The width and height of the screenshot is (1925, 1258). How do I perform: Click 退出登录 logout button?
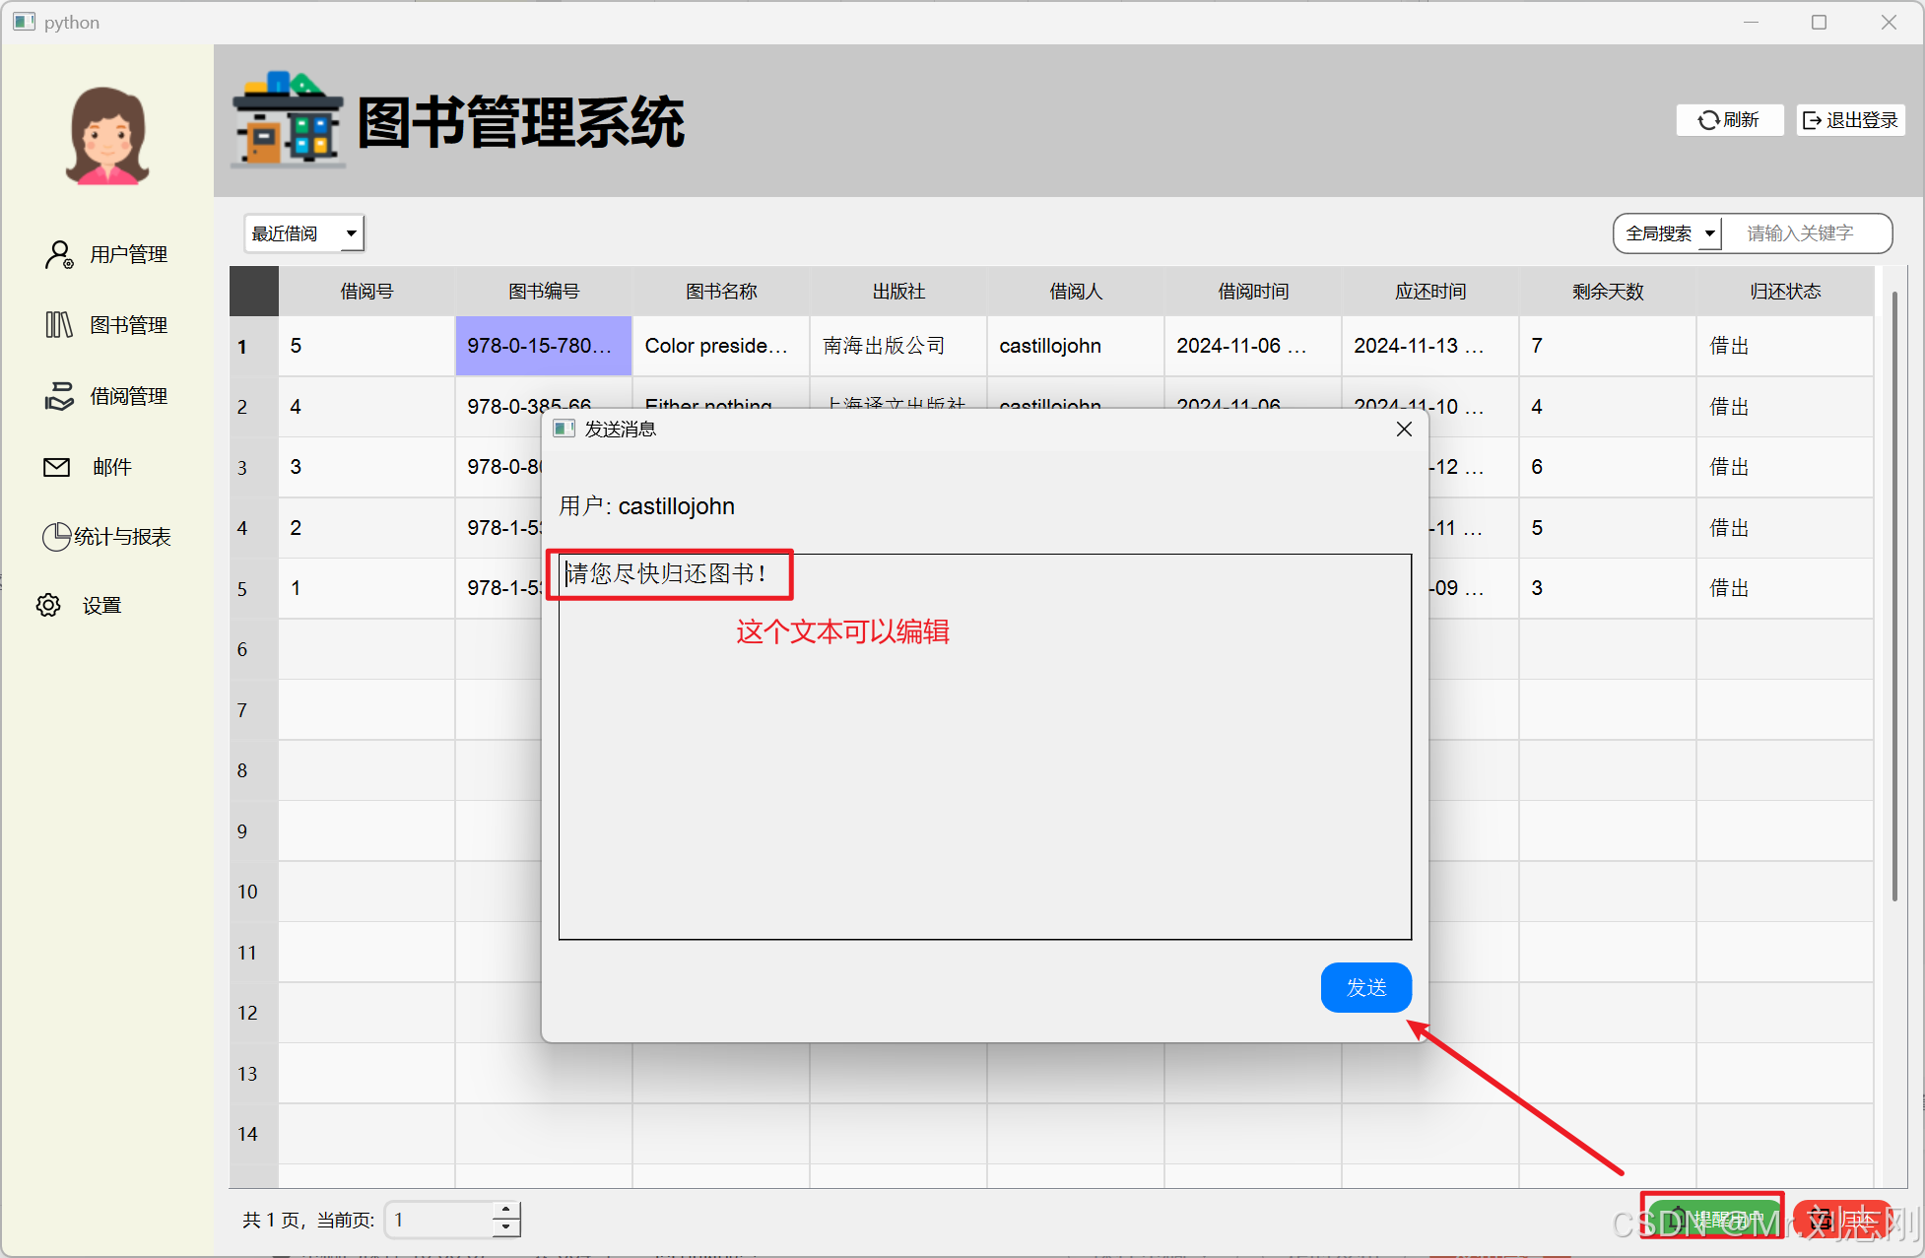(x=1850, y=120)
